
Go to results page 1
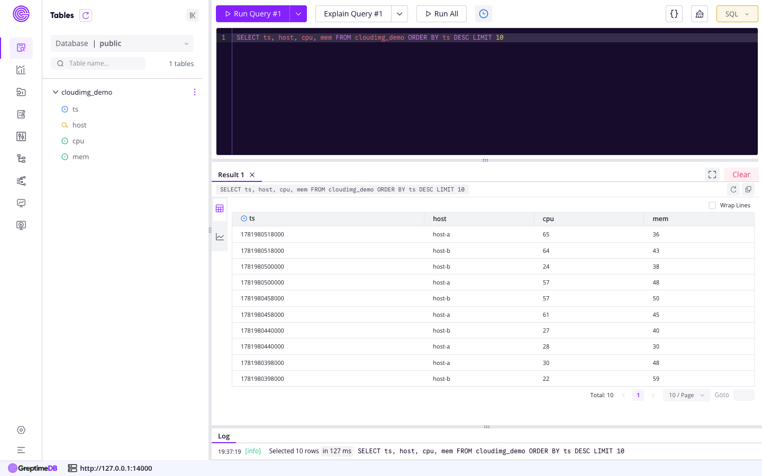tap(638, 395)
